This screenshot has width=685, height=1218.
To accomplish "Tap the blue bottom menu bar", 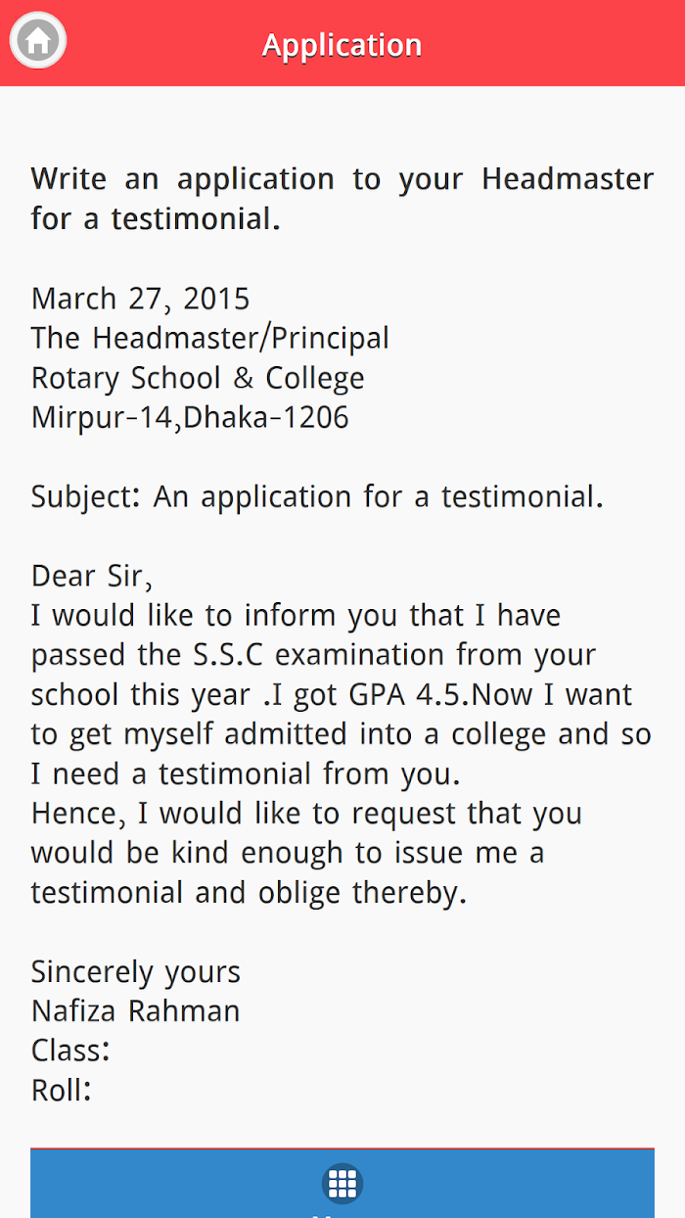I will click(342, 1183).
